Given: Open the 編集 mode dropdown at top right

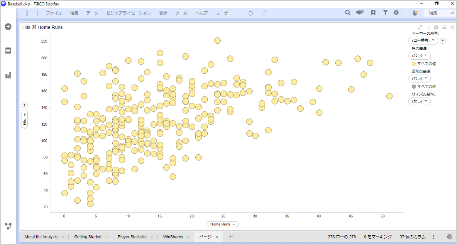Looking at the screenshot, I should pos(440,13).
